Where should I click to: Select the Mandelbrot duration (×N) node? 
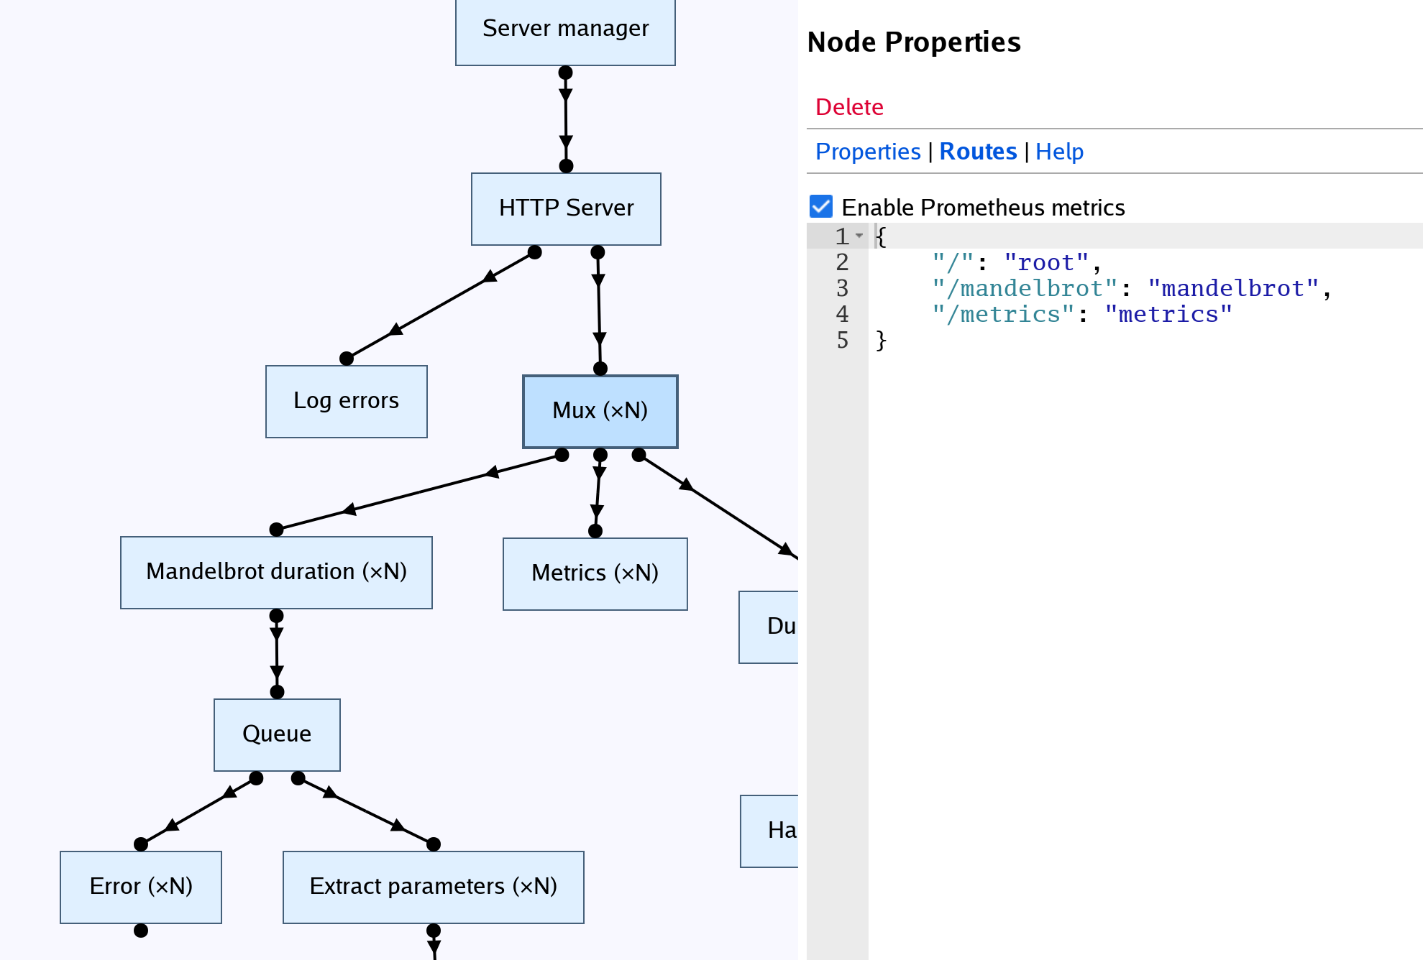tap(276, 572)
